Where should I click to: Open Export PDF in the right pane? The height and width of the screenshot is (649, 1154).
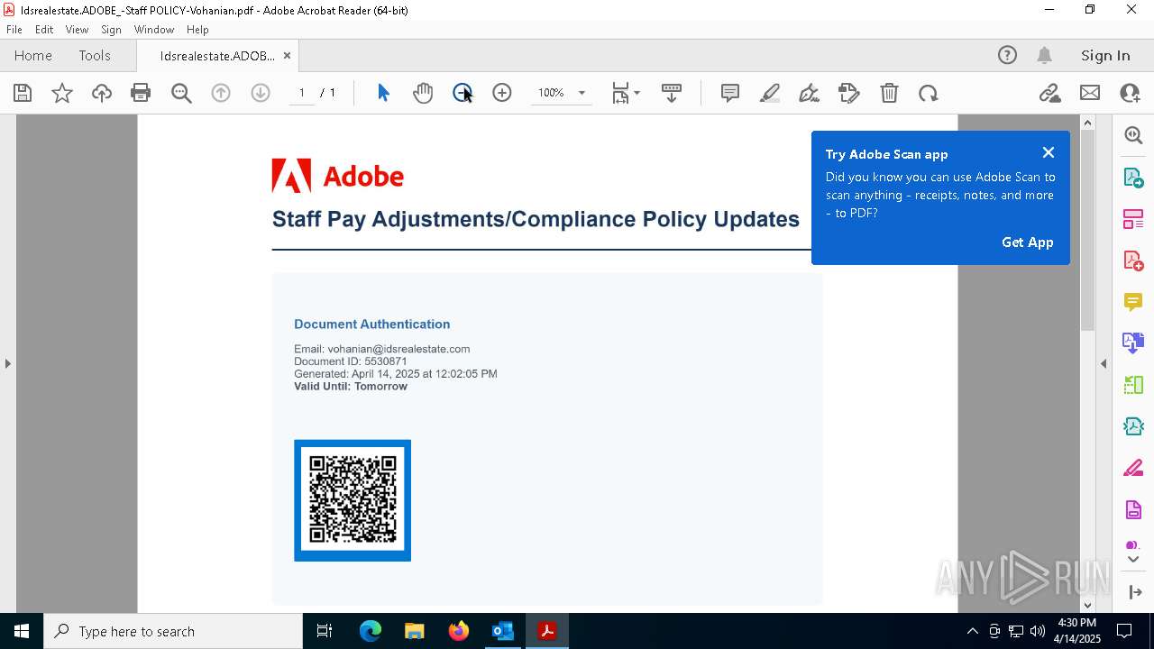[1133, 177]
